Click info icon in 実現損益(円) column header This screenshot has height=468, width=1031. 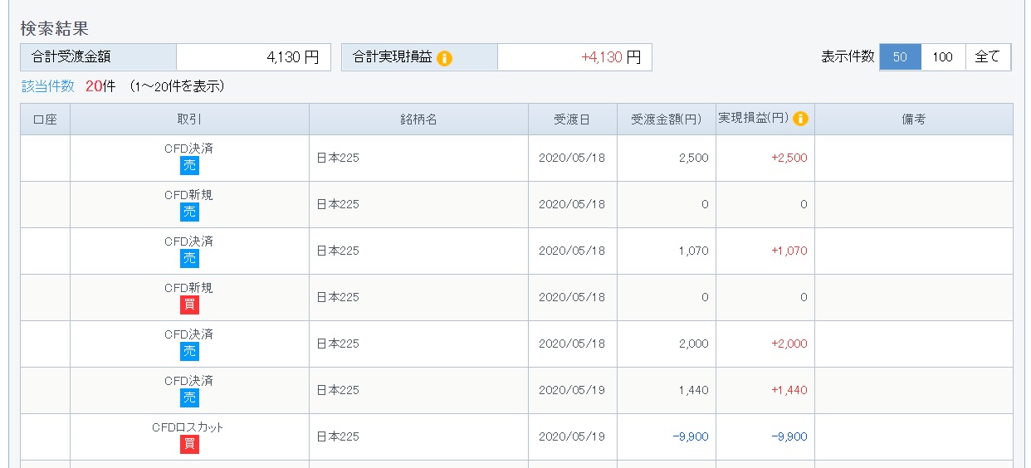(x=800, y=119)
